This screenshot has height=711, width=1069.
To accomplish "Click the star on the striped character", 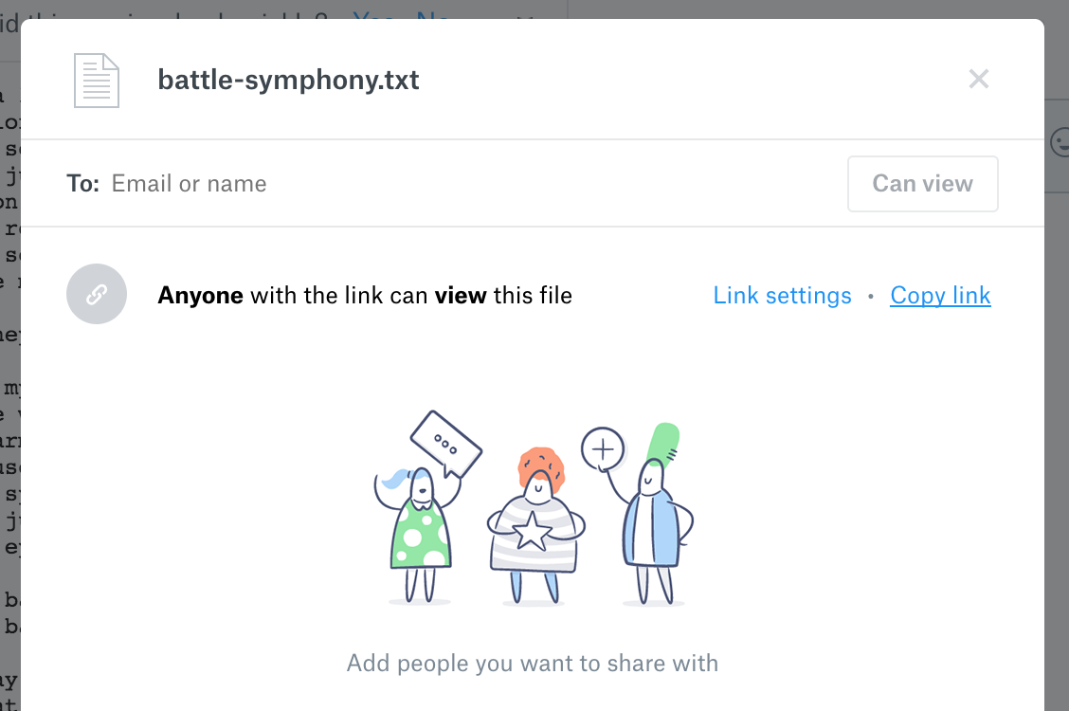I will point(533,532).
